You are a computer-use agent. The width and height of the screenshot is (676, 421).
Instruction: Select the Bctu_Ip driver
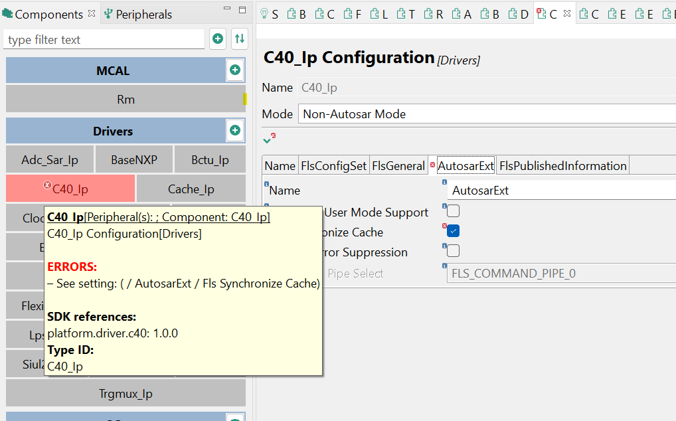tap(210, 159)
